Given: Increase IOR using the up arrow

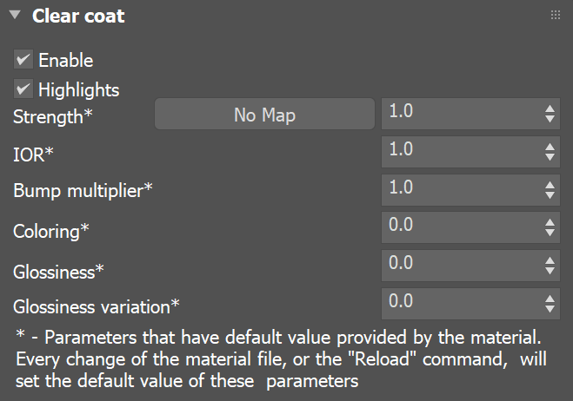Looking at the screenshot, I should (550, 147).
